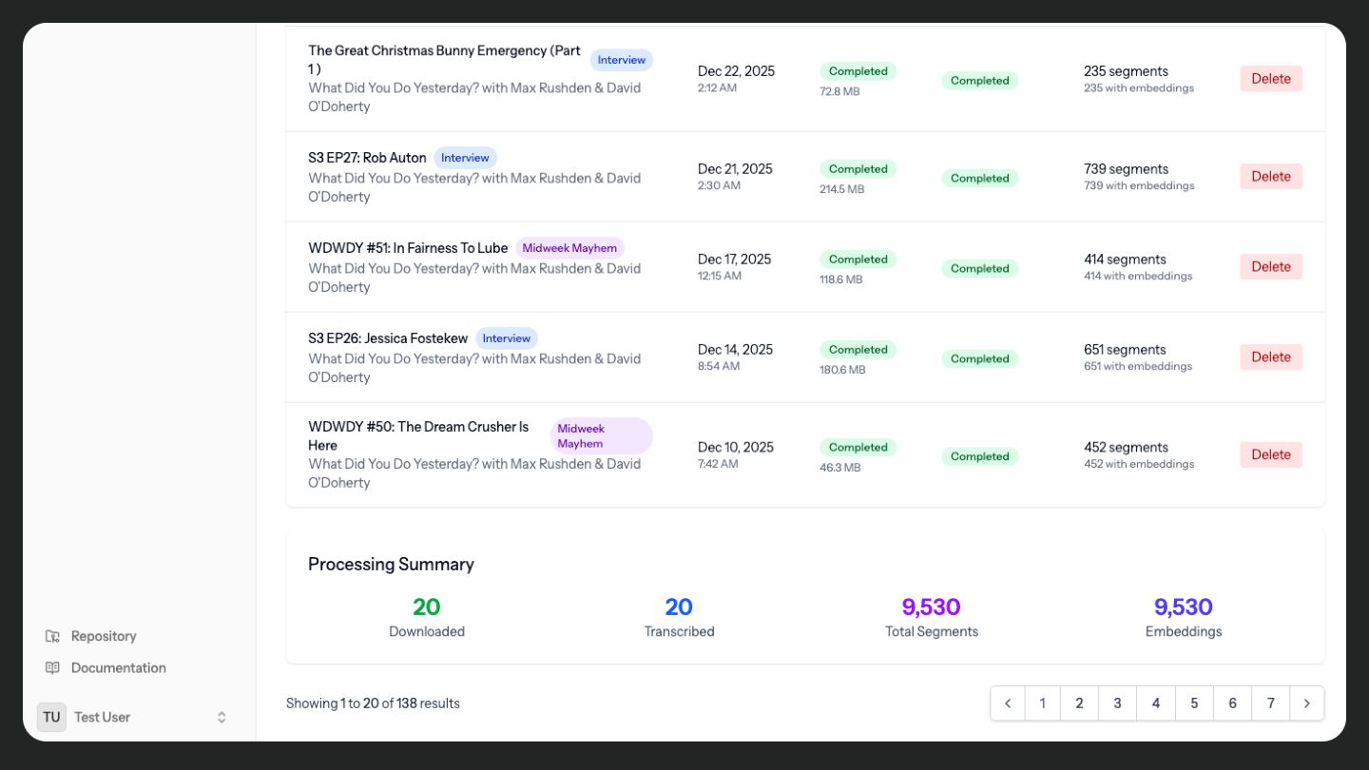Go to page 2 of results
The height and width of the screenshot is (770, 1369).
1079,703
